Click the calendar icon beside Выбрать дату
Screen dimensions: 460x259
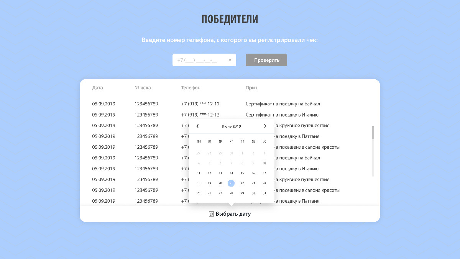211,214
